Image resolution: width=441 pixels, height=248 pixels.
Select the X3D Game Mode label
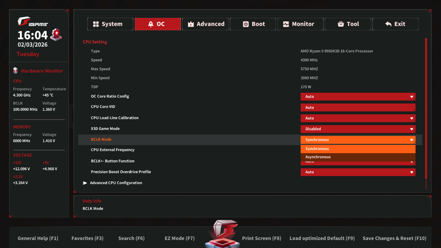(x=105, y=129)
